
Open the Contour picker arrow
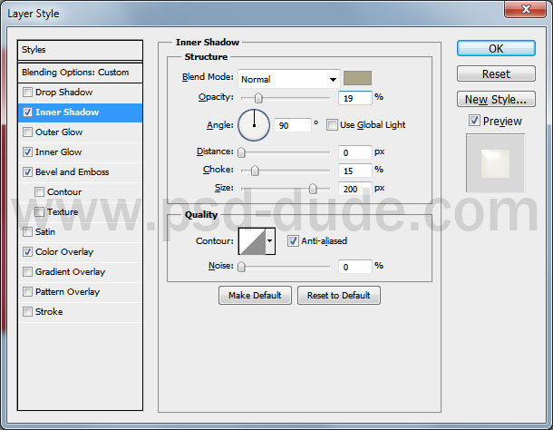tap(270, 241)
